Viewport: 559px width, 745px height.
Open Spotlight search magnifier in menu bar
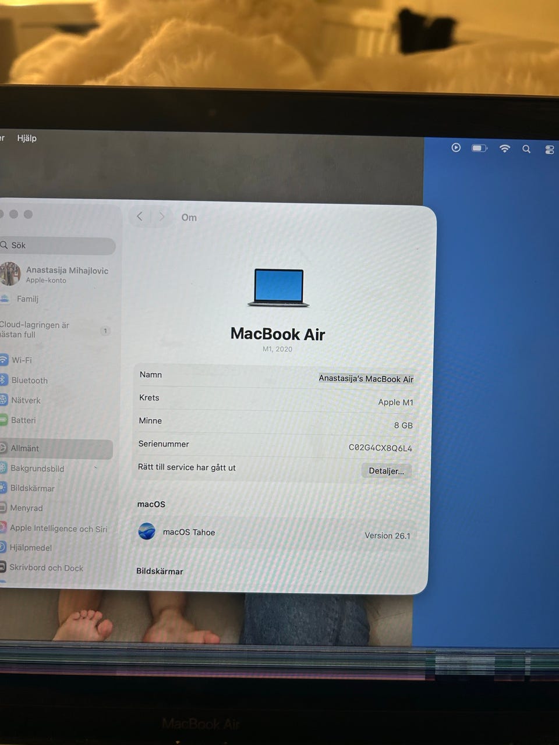(526, 149)
